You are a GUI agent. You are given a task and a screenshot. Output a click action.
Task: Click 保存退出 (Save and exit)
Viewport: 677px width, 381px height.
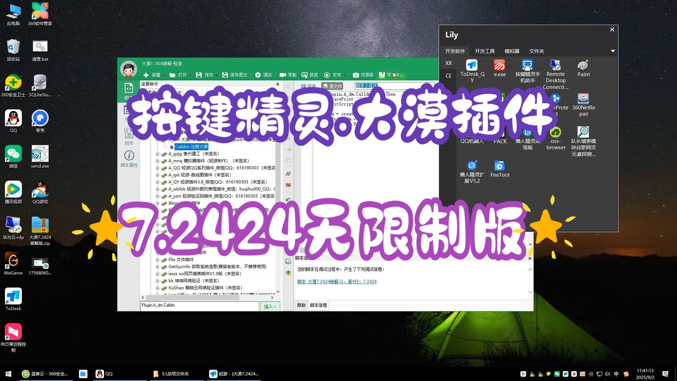[234, 75]
